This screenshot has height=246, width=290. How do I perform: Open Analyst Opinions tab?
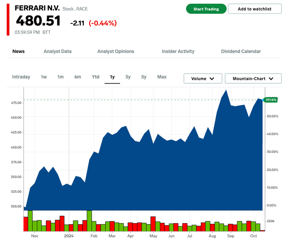coord(116,51)
